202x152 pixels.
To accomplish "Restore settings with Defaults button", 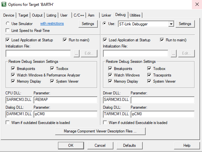I will (129, 145).
